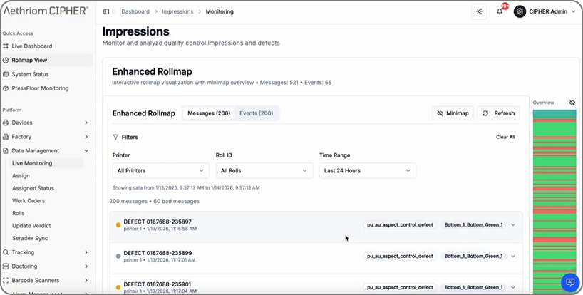Expand DEFECT 0187688-235899 row chevron

pyautogui.click(x=513, y=257)
